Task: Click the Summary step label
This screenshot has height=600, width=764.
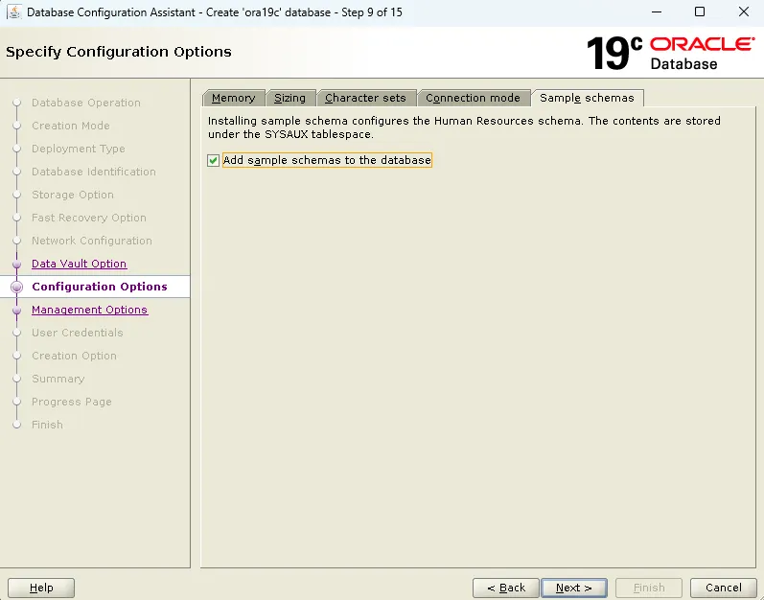Action: point(58,379)
